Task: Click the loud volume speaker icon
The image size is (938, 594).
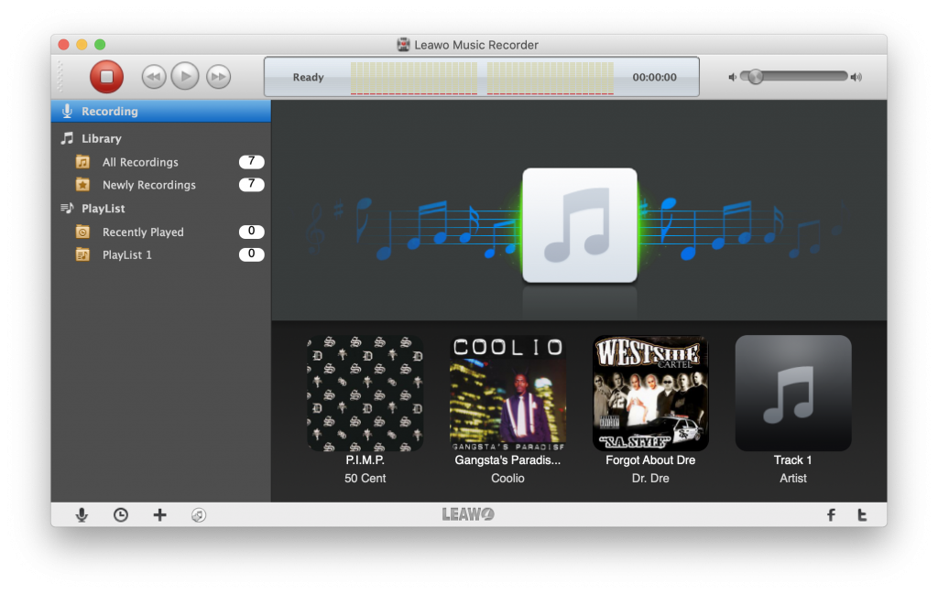Action: 856,77
